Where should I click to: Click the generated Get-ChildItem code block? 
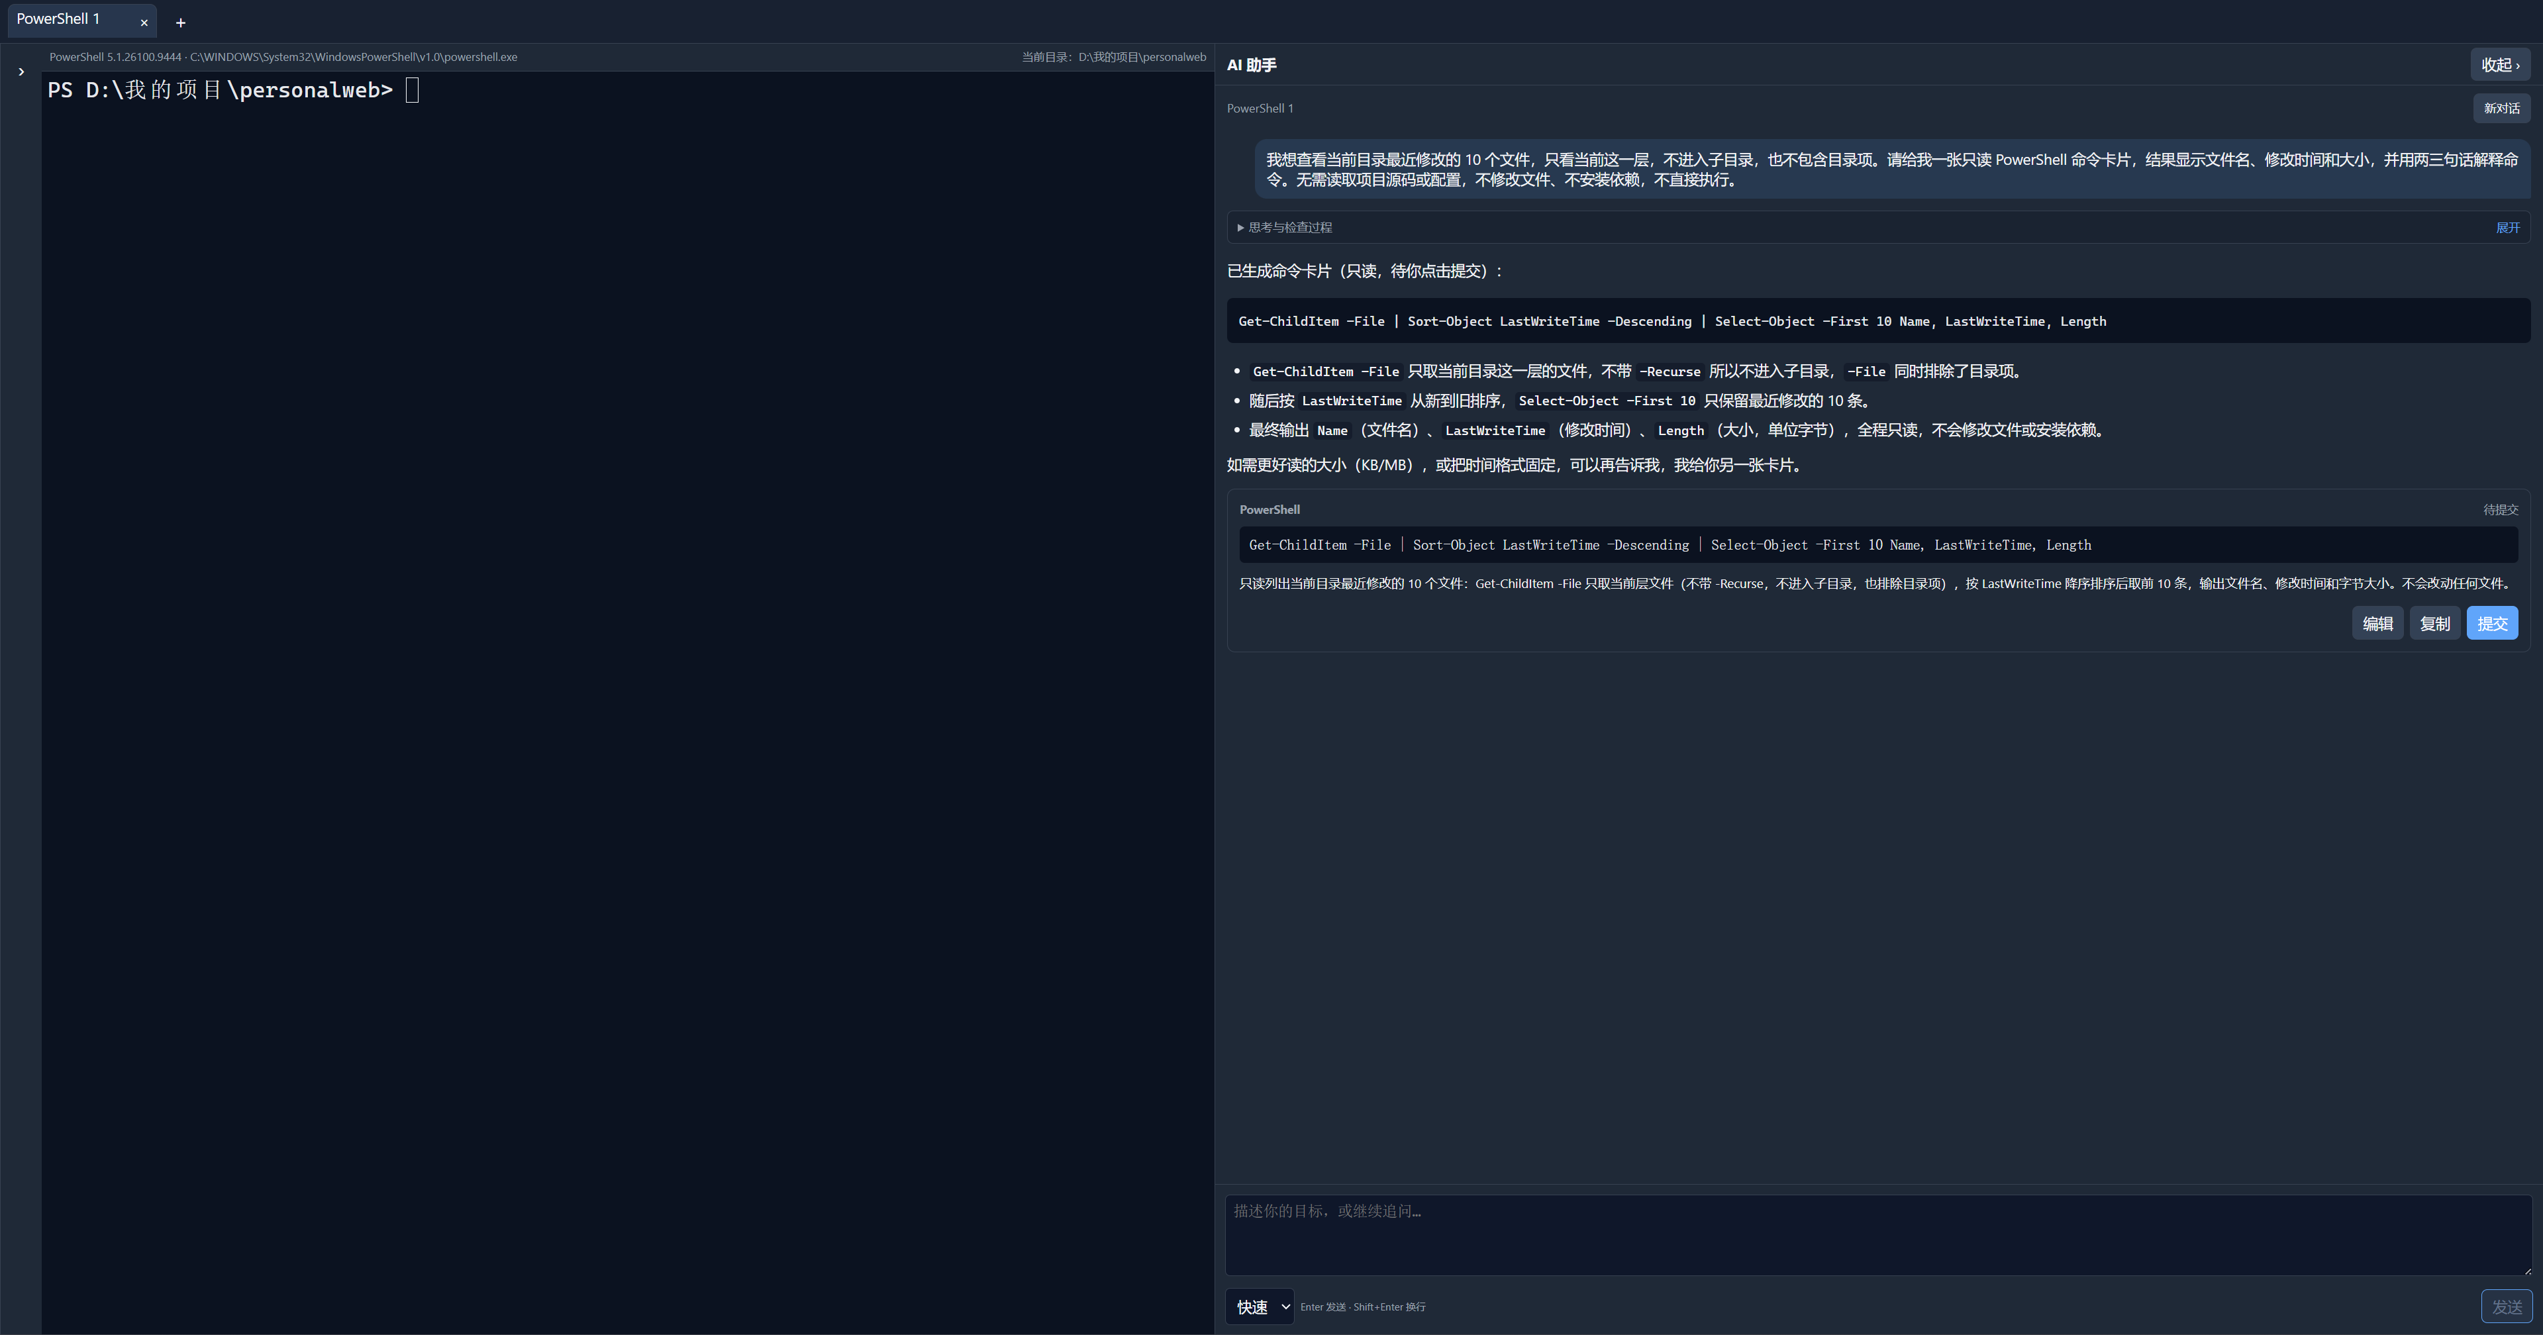coord(1877,321)
